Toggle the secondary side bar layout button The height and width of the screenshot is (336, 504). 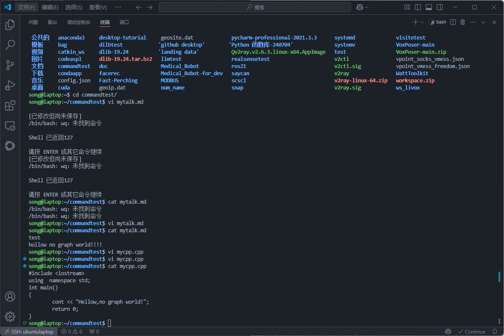[439, 7]
